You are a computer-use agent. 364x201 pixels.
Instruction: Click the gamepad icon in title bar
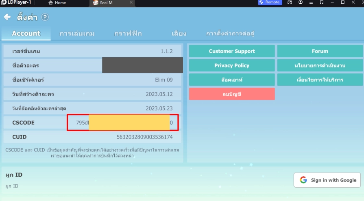click(290, 2)
